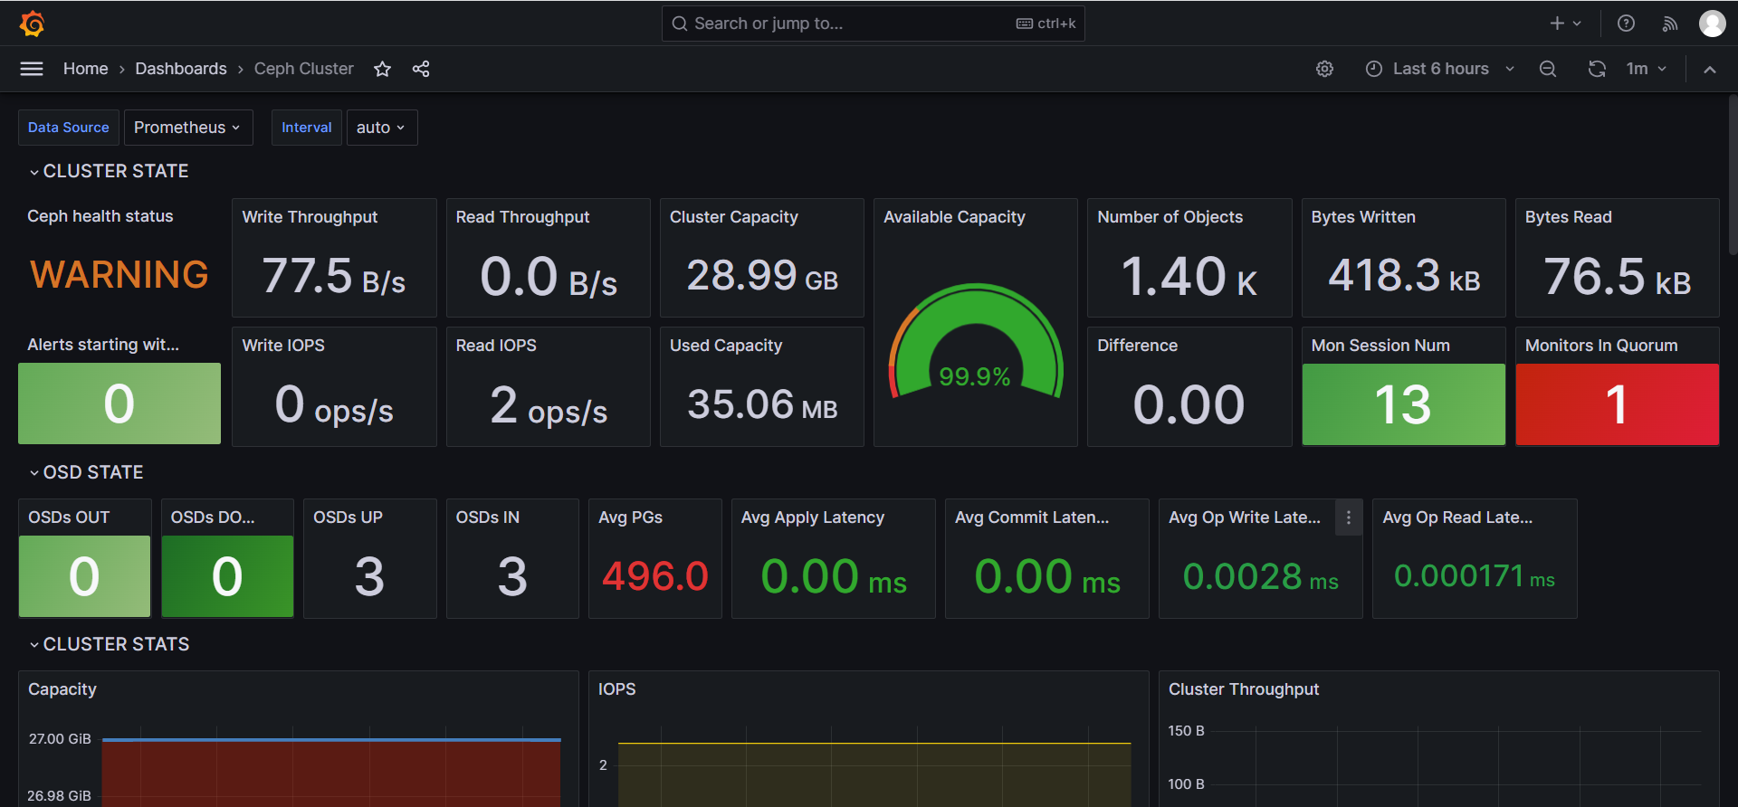Click the IOPS graph panel title
Image resolution: width=1738 pixels, height=807 pixels.
(x=616, y=689)
